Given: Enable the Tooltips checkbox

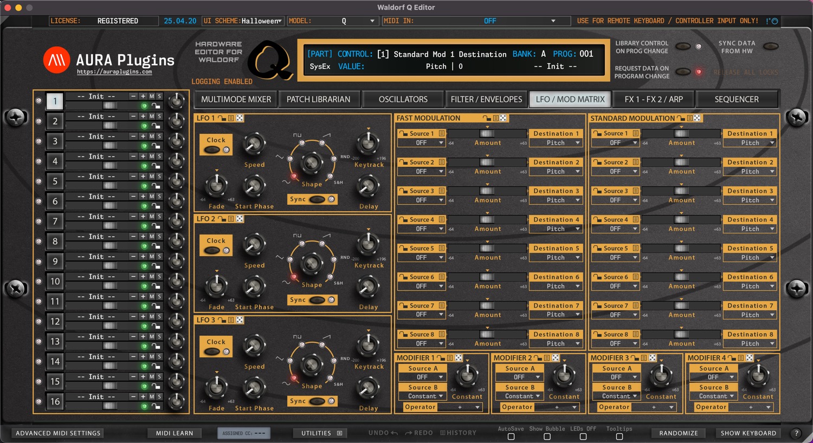Looking at the screenshot, I should [620, 437].
